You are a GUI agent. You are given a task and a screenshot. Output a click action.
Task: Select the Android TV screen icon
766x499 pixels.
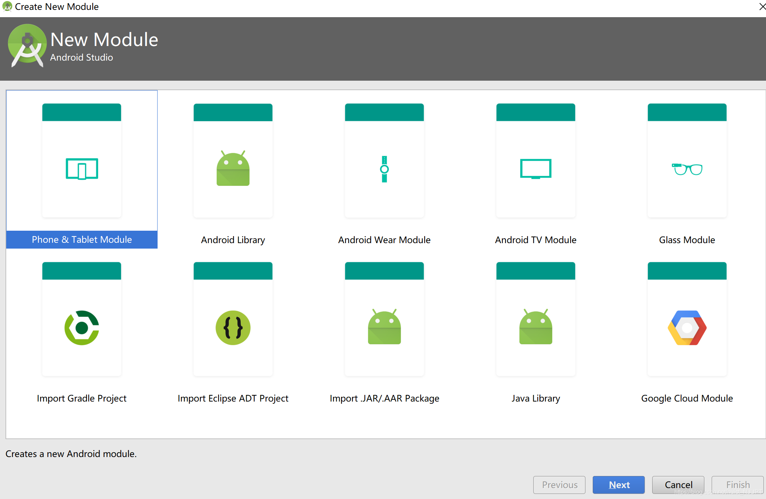click(x=535, y=169)
